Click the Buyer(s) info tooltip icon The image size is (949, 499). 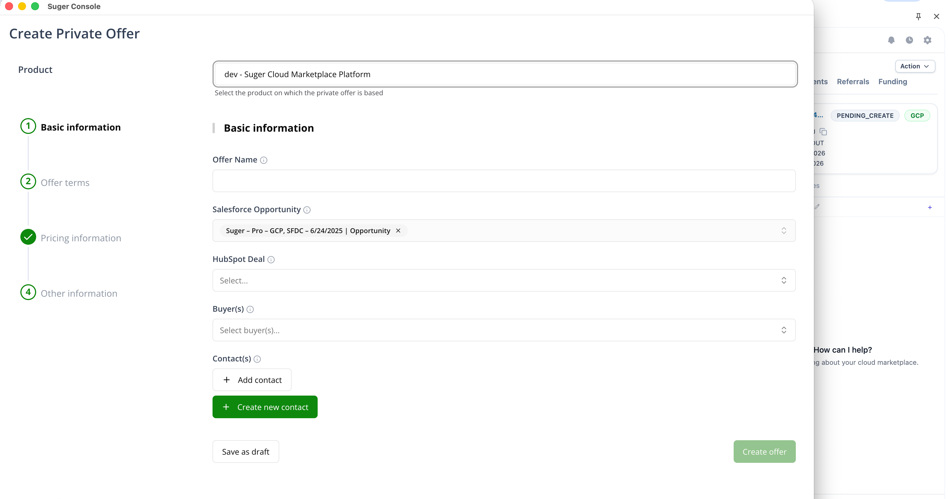[x=250, y=309]
